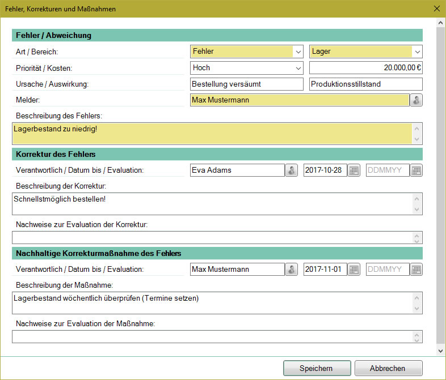446x380 pixels.
Task: Click the Nachweise zur Evaluation der Maßnahme field
Action: [x=211, y=337]
